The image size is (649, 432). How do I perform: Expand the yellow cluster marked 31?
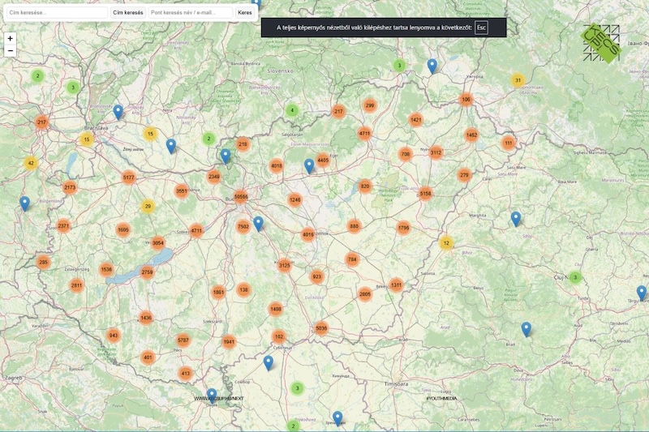pyautogui.click(x=518, y=79)
